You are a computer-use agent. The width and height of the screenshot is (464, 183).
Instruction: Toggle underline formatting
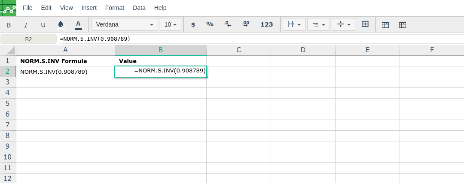(43, 25)
